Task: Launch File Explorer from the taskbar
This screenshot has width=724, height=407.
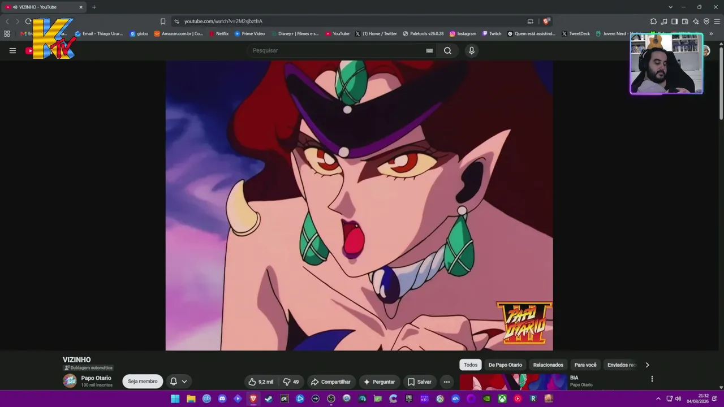Action: tap(191, 399)
